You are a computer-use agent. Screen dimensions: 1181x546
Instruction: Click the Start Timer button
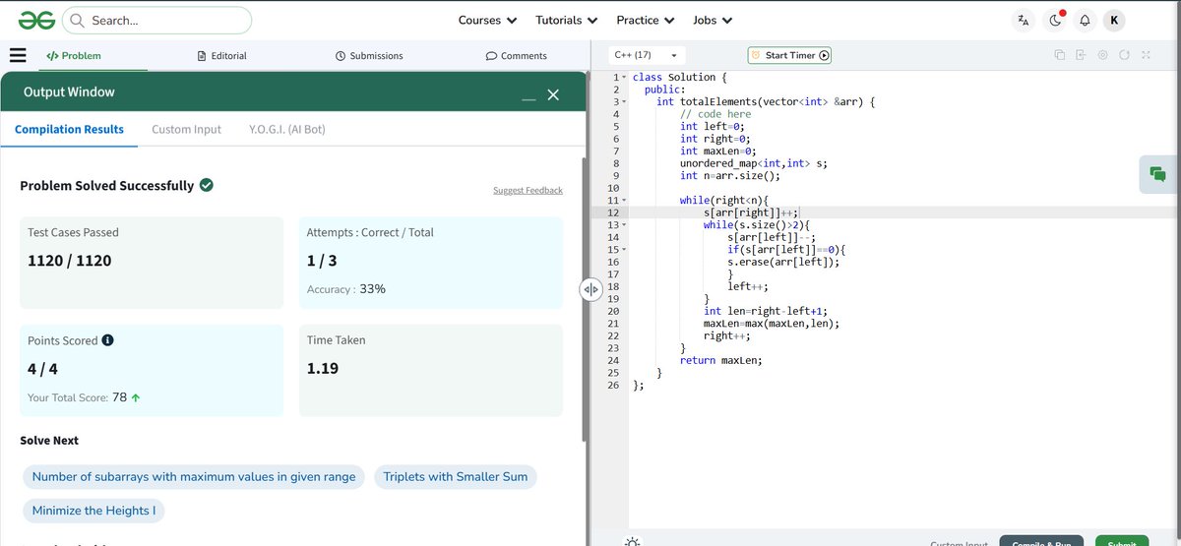click(789, 55)
